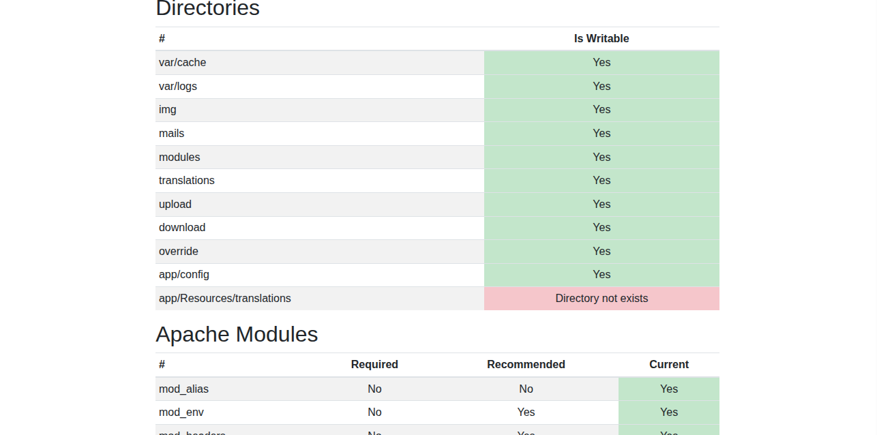The width and height of the screenshot is (877, 435).
Task: Select the mod_alias module name
Action: [x=183, y=389]
